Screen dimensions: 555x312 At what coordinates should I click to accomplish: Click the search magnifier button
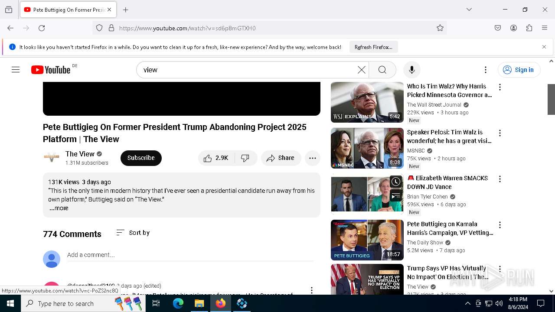382,70
